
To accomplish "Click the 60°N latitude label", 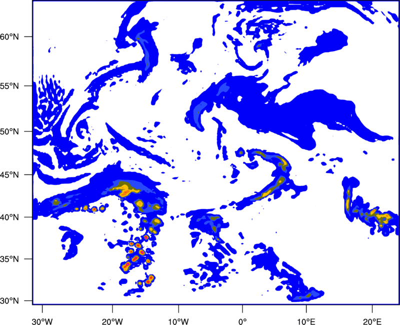I will (9, 37).
